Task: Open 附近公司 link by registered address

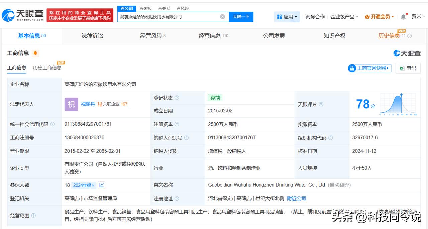Action: (297, 198)
